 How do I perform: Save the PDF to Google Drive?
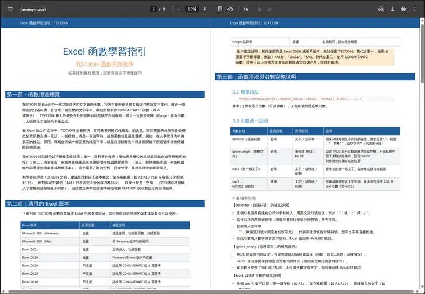click(381, 9)
